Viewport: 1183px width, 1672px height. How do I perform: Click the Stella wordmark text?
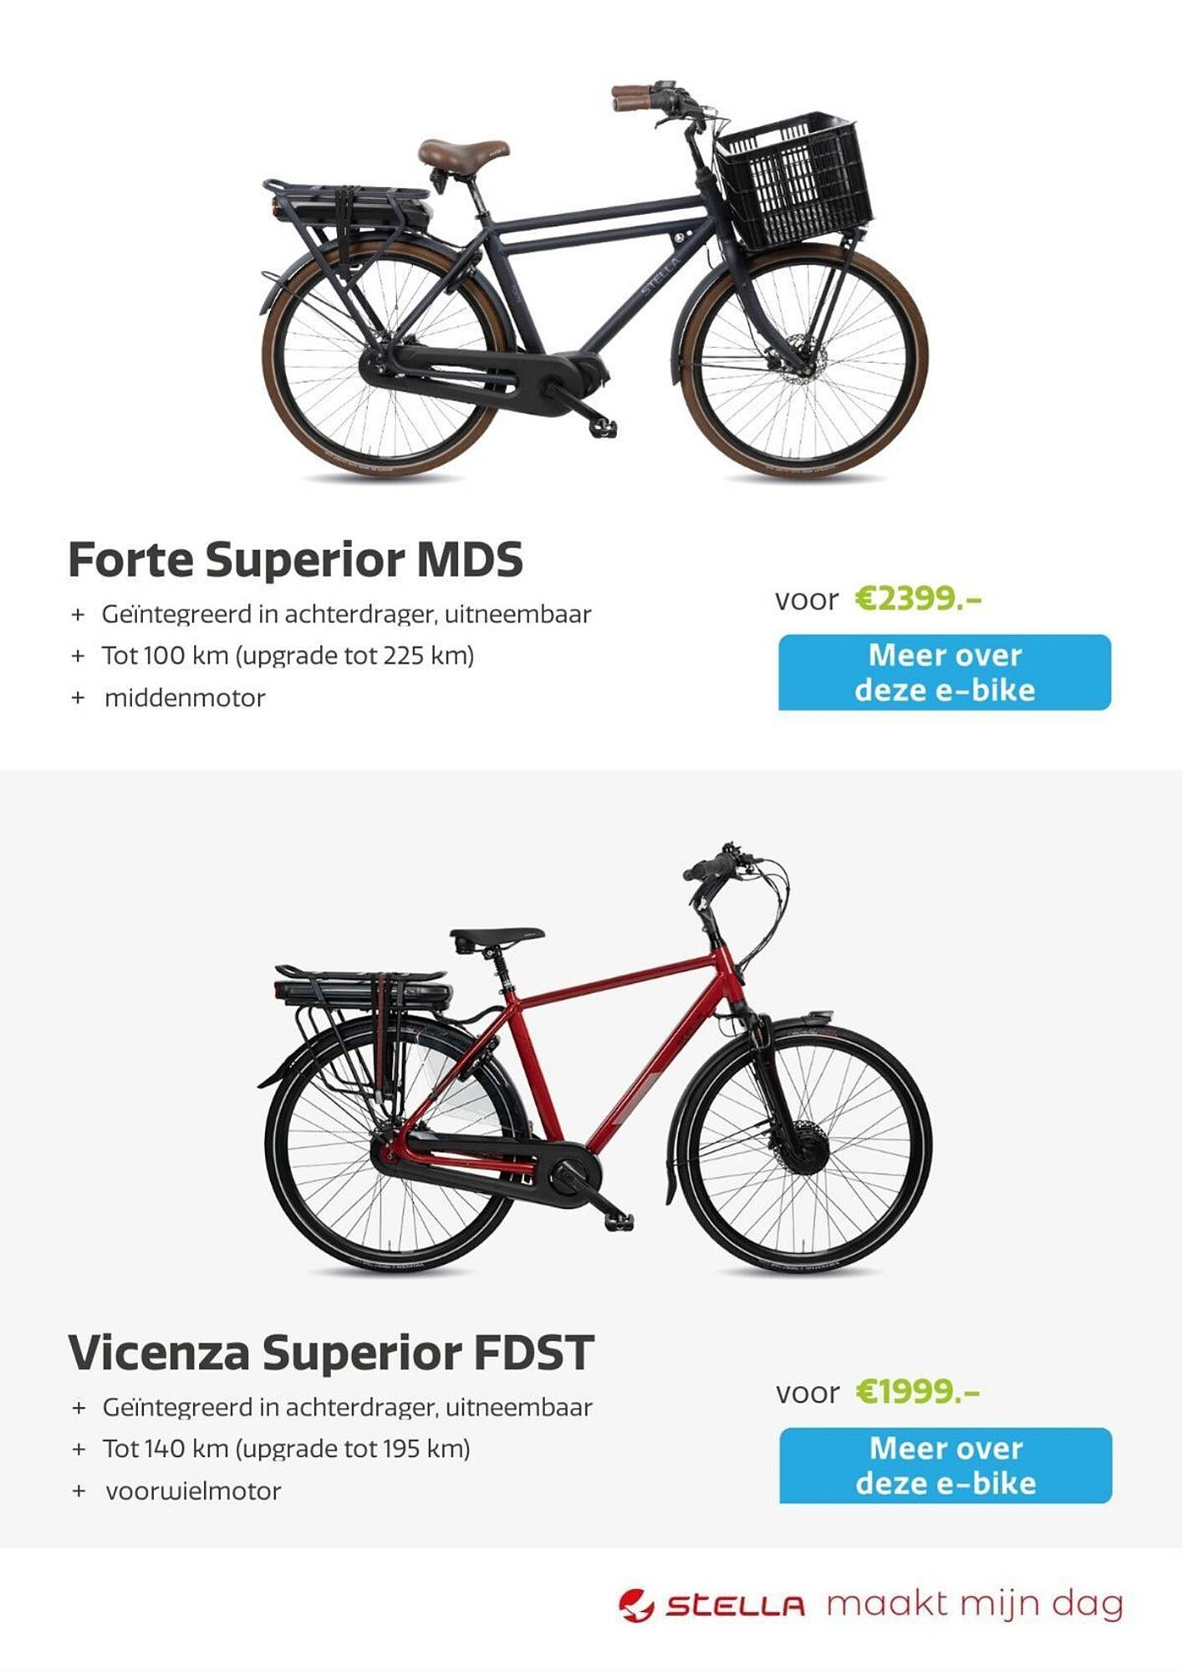tap(736, 1607)
